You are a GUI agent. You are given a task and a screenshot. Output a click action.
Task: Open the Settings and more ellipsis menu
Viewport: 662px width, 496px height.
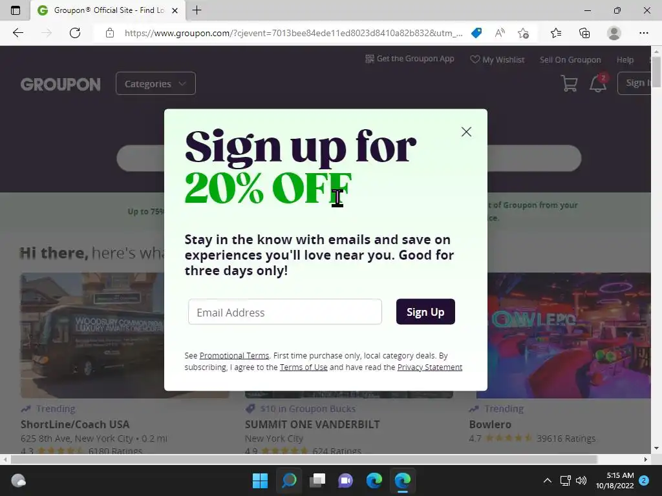click(643, 33)
